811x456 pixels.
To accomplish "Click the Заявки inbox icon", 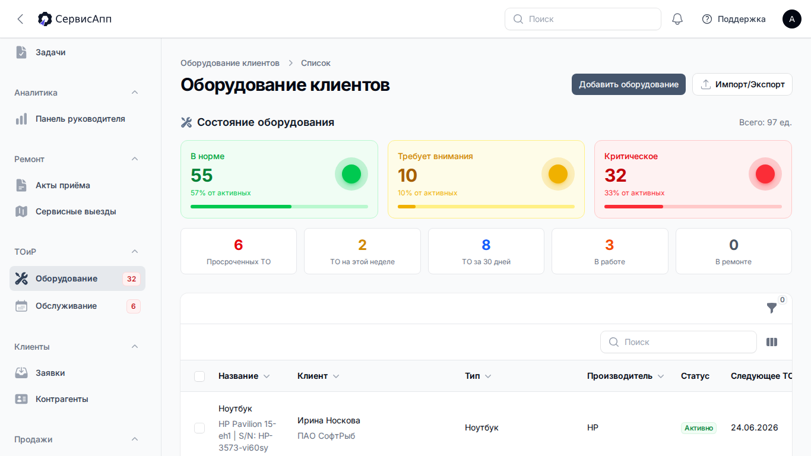I will point(21,373).
